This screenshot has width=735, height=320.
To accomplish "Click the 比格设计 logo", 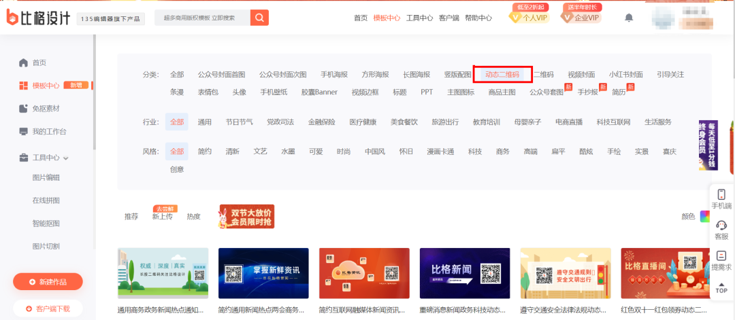I will tap(38, 18).
